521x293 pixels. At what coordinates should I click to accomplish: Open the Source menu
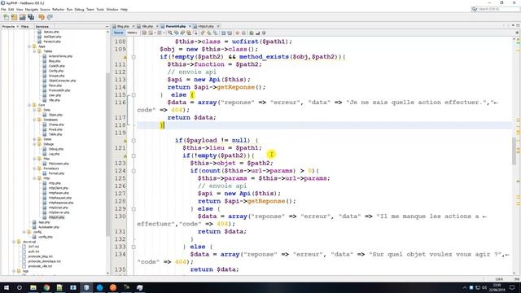click(45, 9)
